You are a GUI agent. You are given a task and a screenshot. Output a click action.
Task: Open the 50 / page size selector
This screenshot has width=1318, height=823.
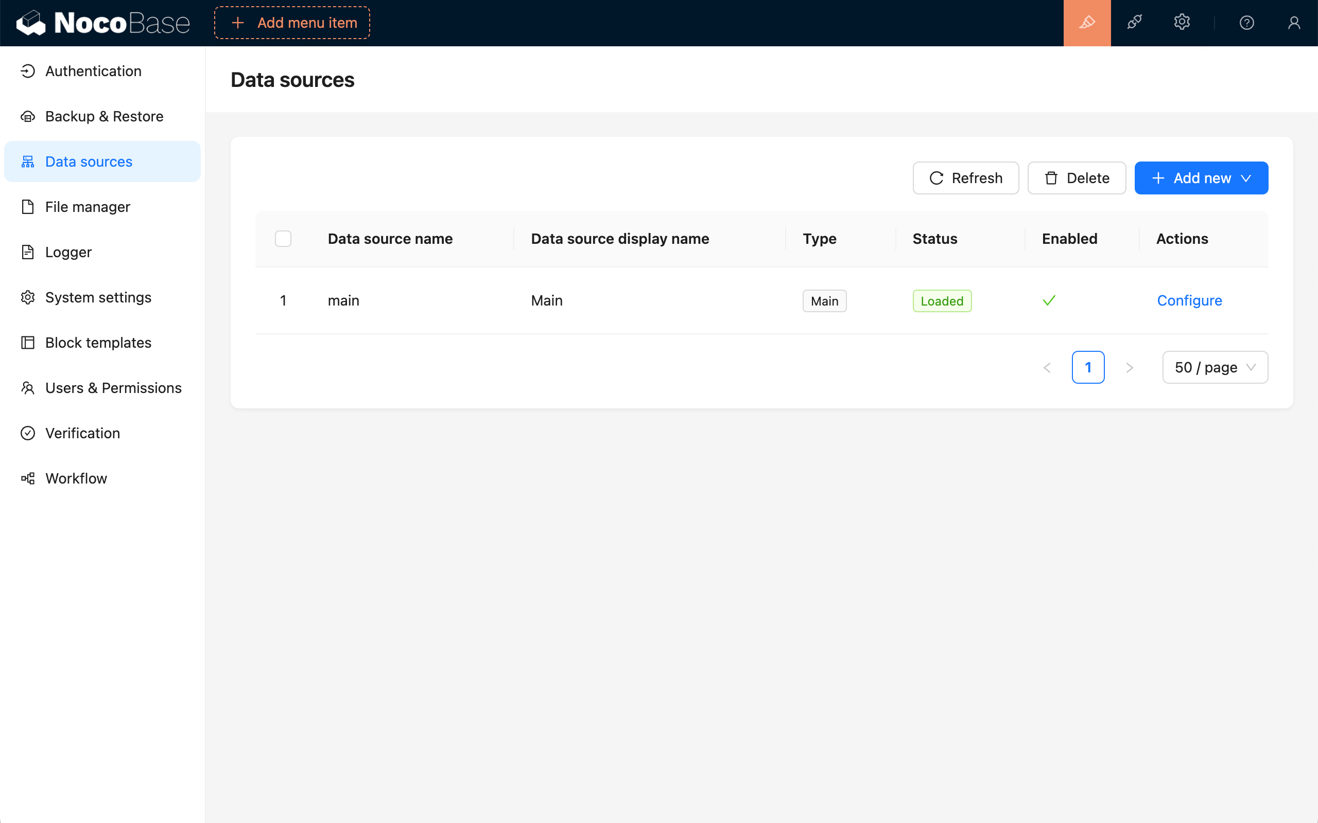1215,368
